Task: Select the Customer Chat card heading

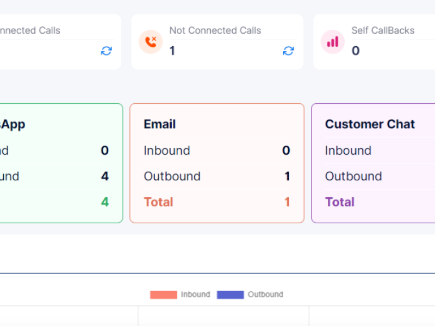Action: pyautogui.click(x=370, y=124)
